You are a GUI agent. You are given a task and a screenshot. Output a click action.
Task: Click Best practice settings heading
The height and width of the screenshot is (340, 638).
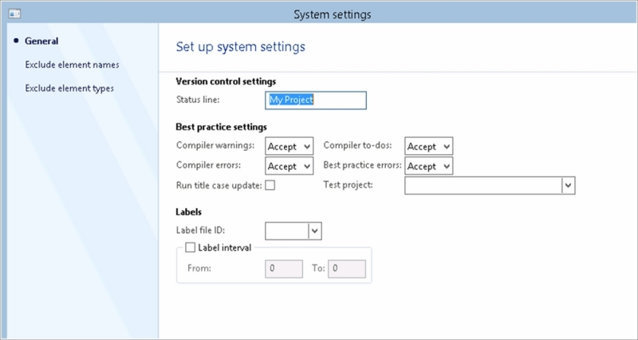[x=222, y=127]
